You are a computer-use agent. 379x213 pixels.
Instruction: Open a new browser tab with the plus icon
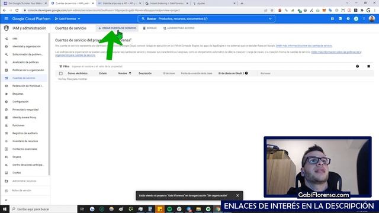tap(242, 4)
